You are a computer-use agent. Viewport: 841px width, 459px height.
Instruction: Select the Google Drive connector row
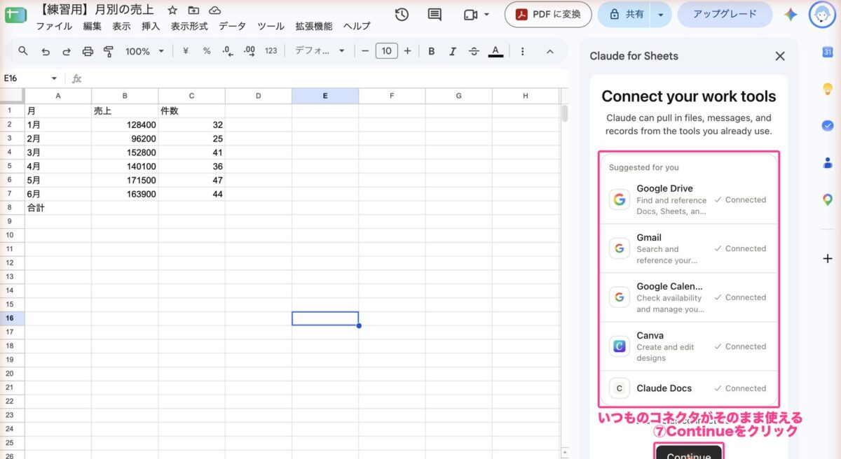[689, 200]
